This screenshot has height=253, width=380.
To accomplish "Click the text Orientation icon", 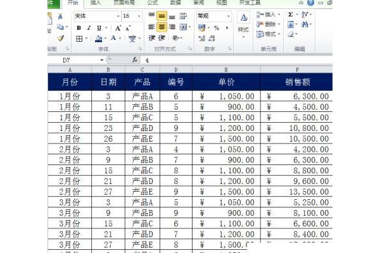I will [175, 38].
